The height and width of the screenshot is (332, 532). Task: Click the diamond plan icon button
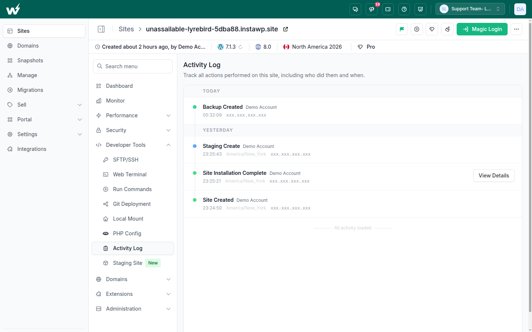click(x=432, y=29)
